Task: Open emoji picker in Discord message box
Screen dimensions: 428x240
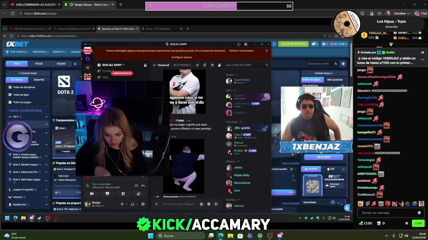Action: click(209, 204)
